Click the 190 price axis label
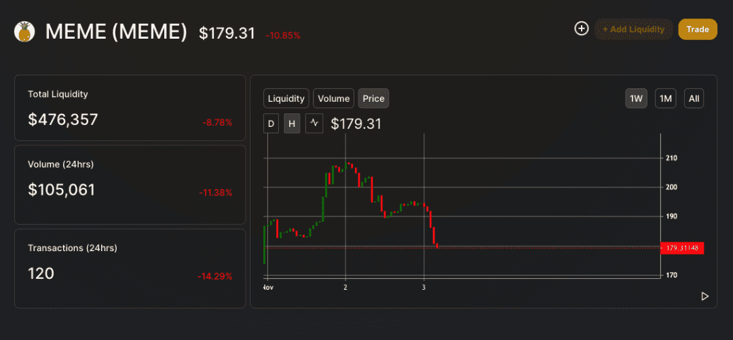Screen dimensions: 733x340 pos(671,216)
